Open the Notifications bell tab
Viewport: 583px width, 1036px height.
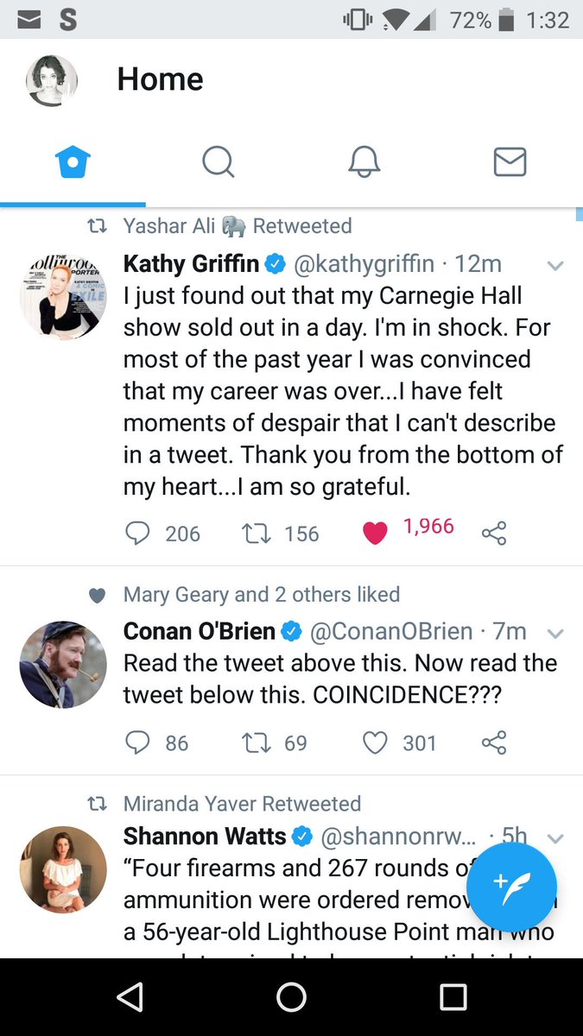tap(364, 161)
